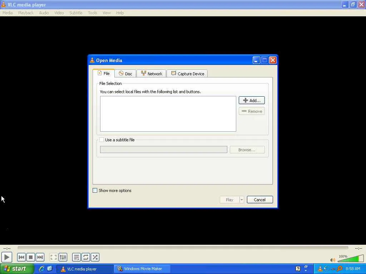Image resolution: width=366 pixels, height=274 pixels.
Task: Click the playback seek bar
Action: click(183, 248)
